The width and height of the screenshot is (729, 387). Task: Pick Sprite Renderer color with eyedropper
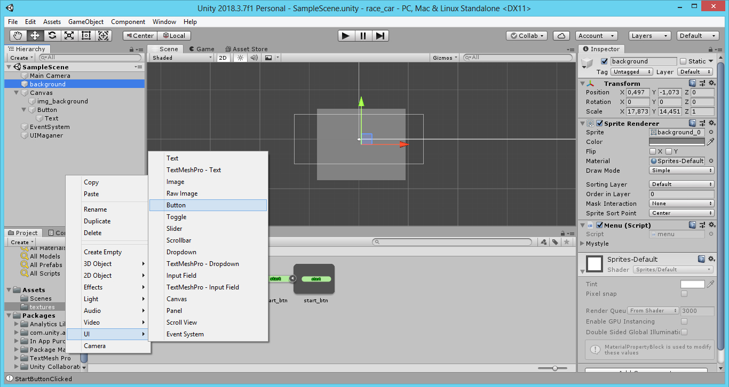(x=710, y=142)
